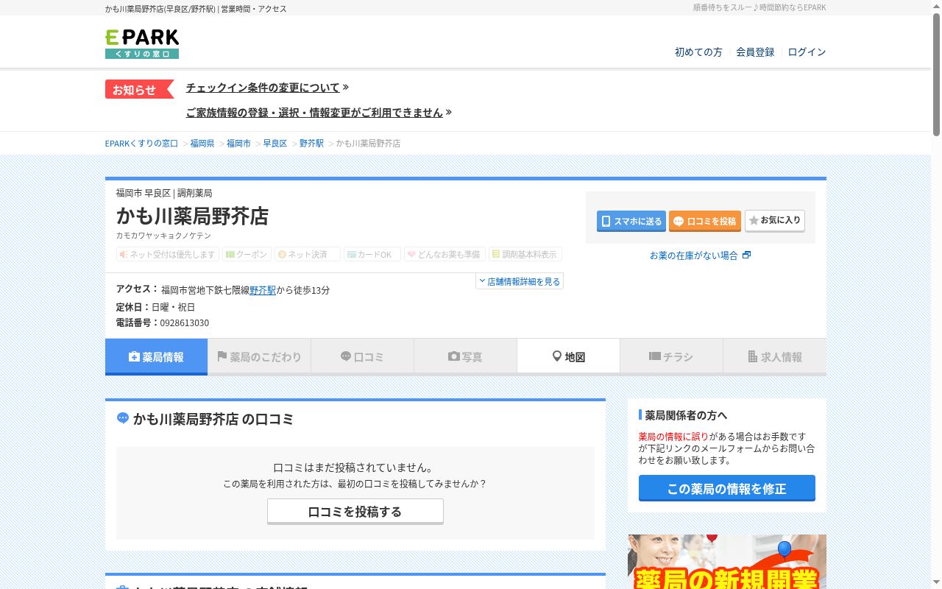The image size is (942, 589).
Task: Open the 地図 tab
Action: tap(568, 356)
